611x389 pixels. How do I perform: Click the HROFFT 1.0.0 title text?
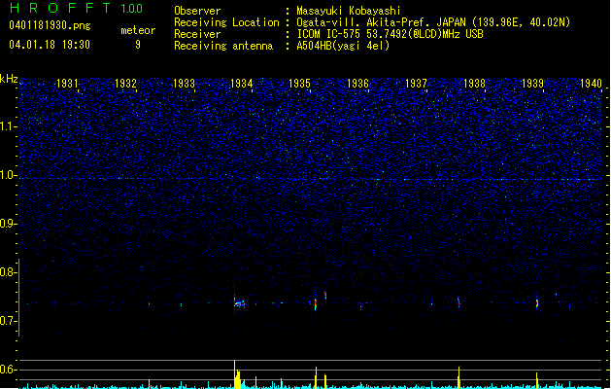coord(77,8)
